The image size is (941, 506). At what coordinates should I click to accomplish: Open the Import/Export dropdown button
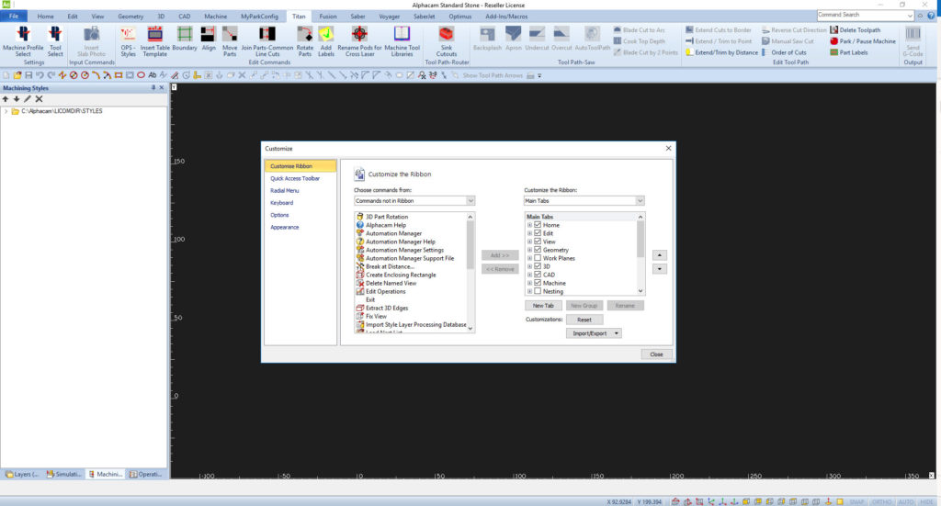[x=594, y=333]
